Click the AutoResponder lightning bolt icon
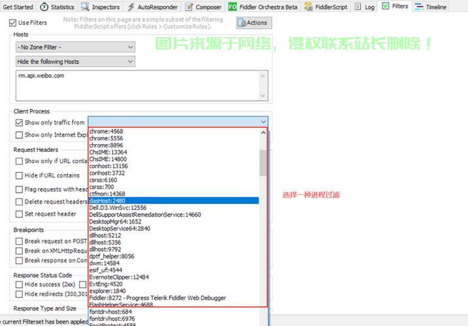Screen dimensions: 468x326 click(131, 7)
